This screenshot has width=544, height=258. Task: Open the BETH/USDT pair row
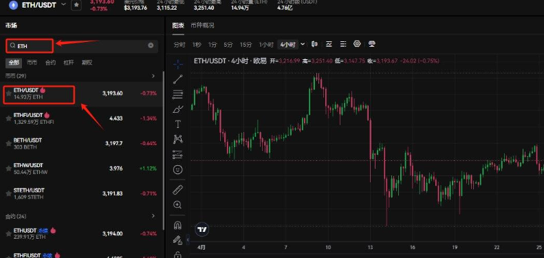coord(82,143)
